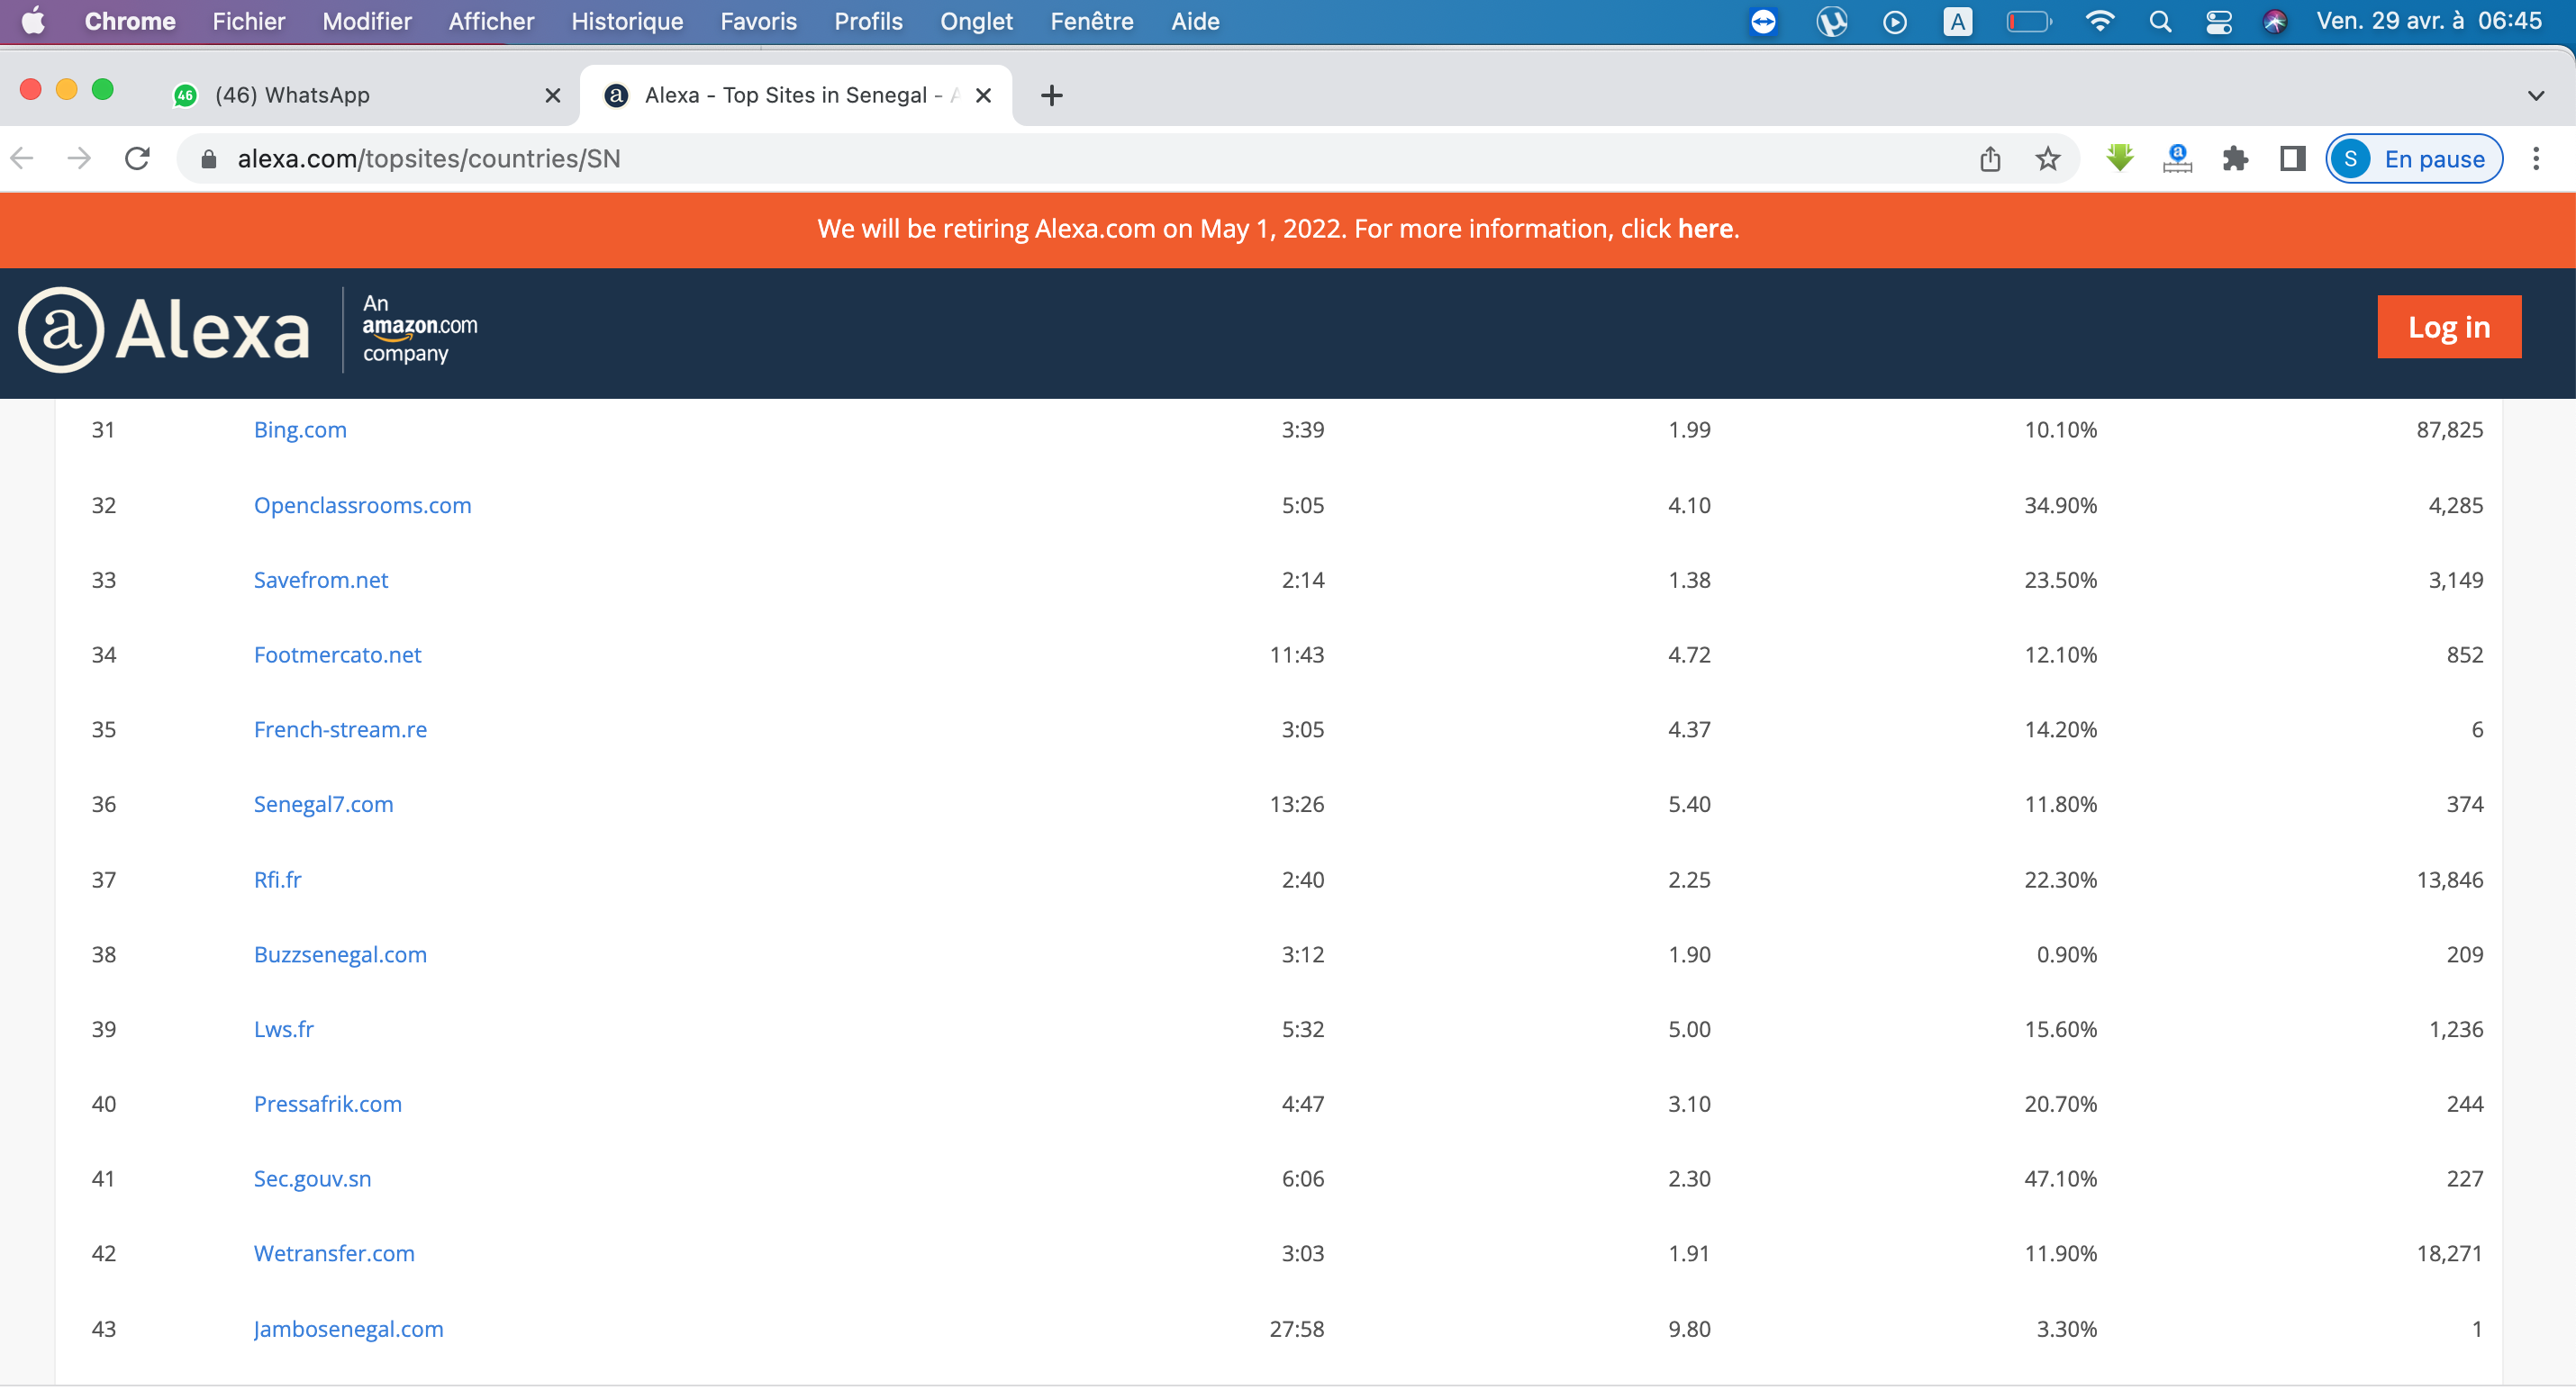This screenshot has width=2576, height=1390.
Task: Open the Fichier menu
Action: tap(248, 21)
